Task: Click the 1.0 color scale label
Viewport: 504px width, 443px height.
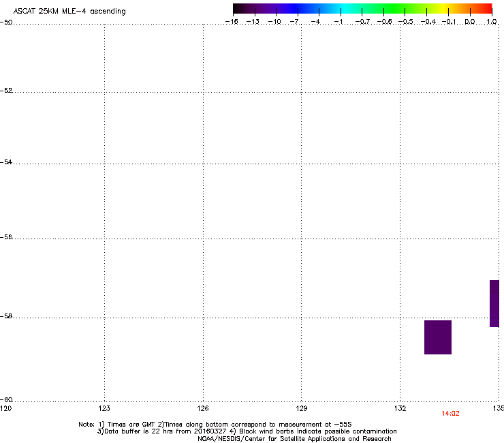Action: coord(492,22)
